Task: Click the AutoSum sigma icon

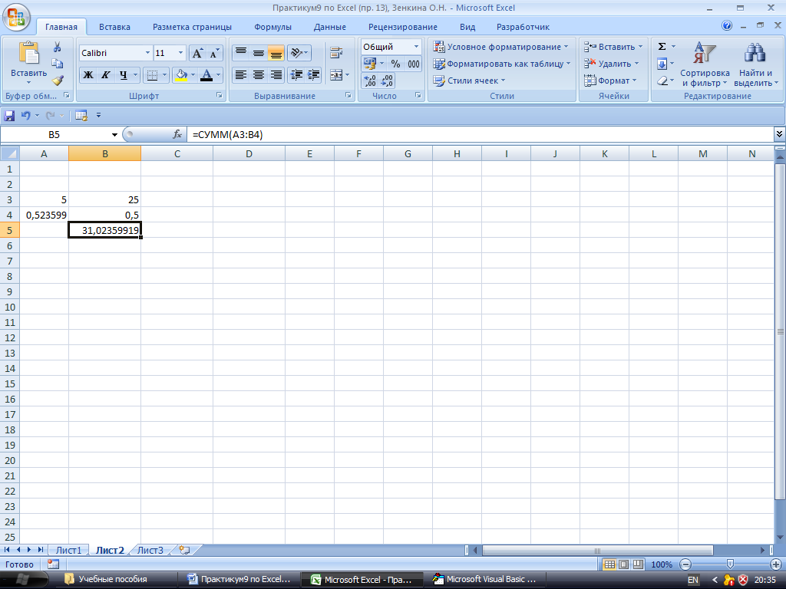Action: click(x=662, y=47)
